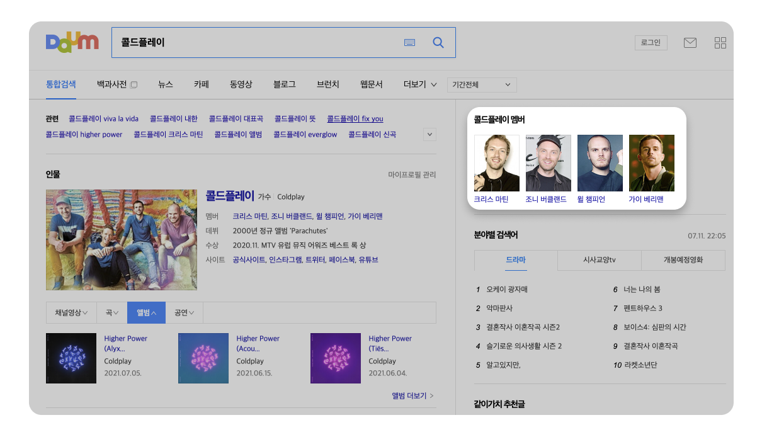Open 조니 버클랜드 member photo
Image resolution: width=762 pixels, height=437 pixels.
point(549,163)
